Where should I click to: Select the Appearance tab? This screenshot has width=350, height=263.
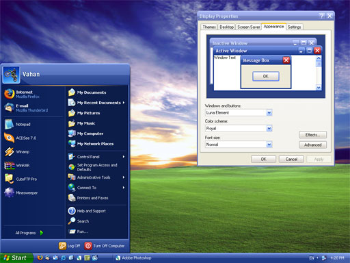pyautogui.click(x=273, y=27)
